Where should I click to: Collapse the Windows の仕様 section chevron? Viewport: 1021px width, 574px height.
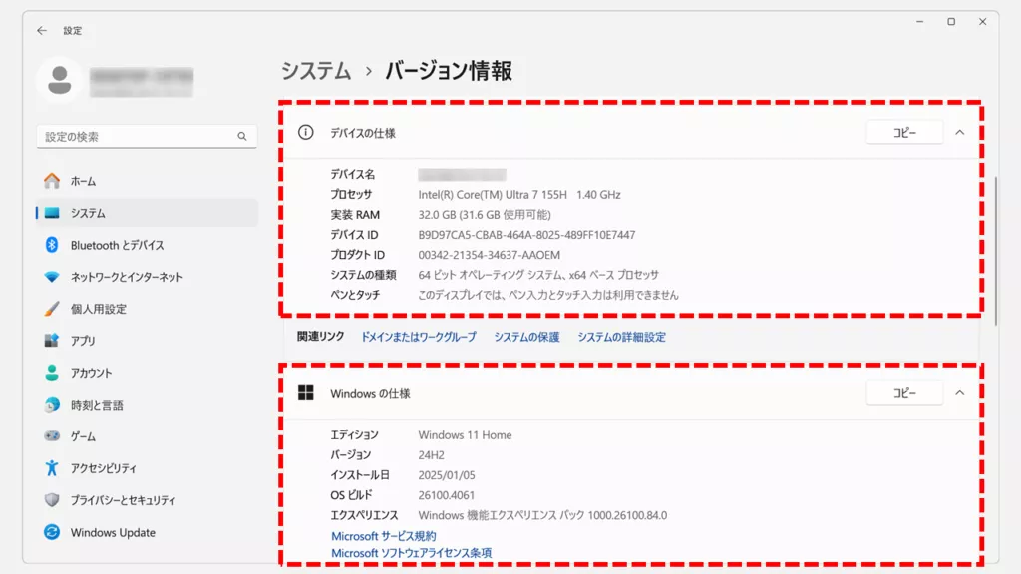click(x=960, y=393)
